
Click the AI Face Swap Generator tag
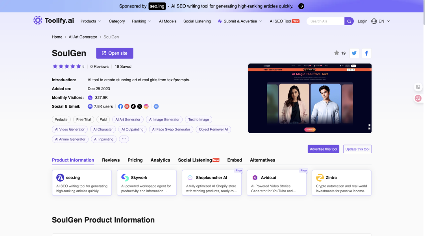(x=171, y=129)
